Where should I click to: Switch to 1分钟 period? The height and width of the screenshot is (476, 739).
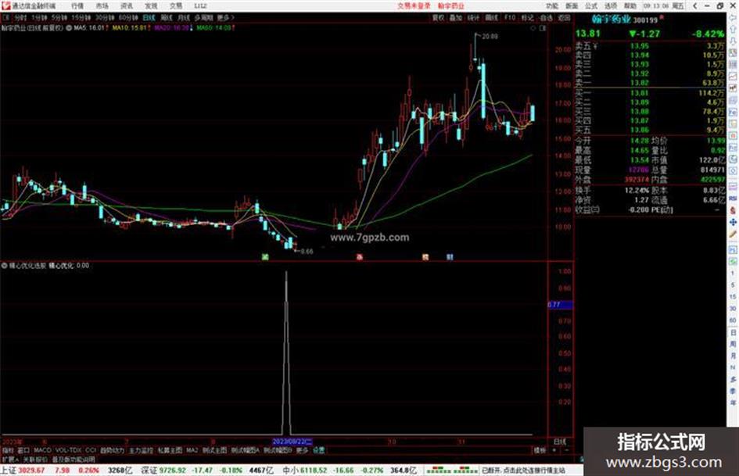pos(39,17)
